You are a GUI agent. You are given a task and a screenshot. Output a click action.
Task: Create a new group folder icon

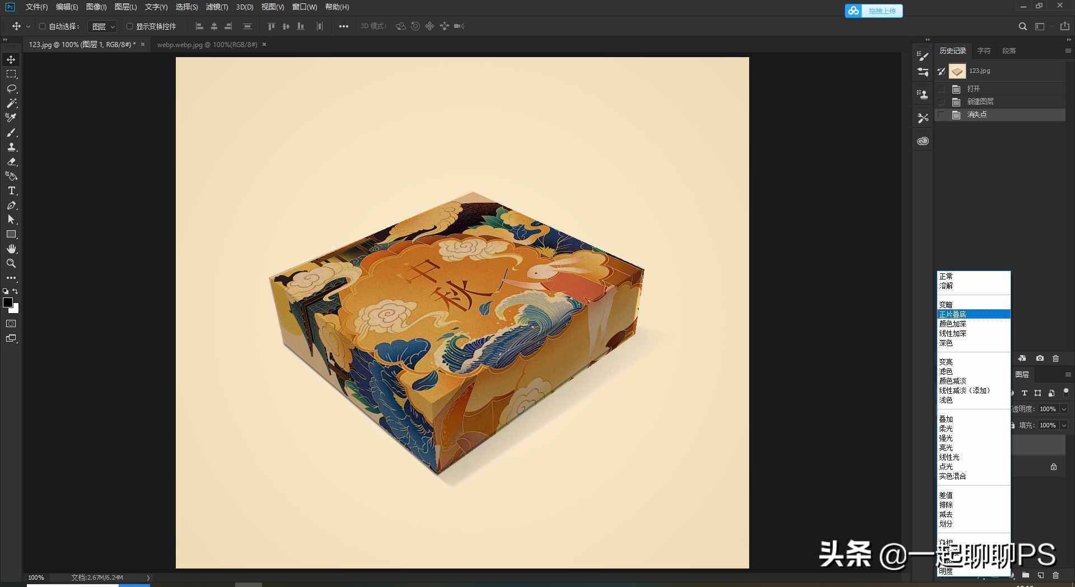click(1026, 575)
